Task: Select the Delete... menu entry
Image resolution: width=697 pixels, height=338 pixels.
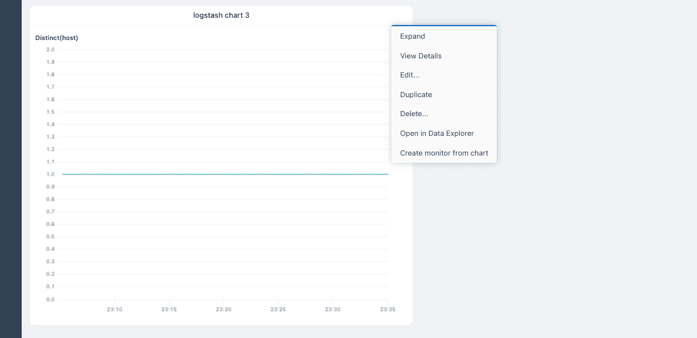Action: pyautogui.click(x=443, y=114)
